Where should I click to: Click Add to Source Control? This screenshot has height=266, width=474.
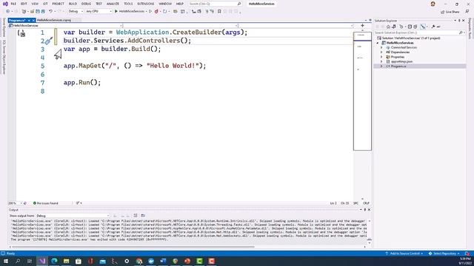(404, 253)
